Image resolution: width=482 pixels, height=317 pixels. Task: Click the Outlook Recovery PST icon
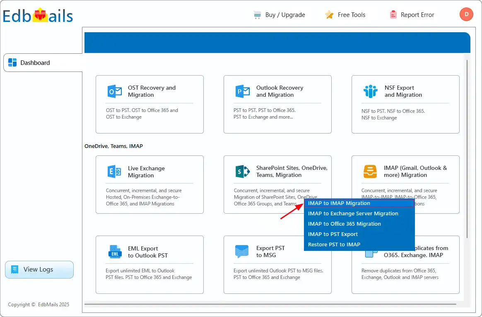[242, 91]
